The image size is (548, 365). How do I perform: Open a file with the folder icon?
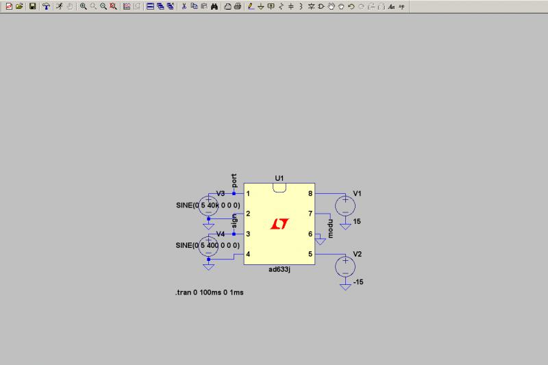pyautogui.click(x=19, y=6)
